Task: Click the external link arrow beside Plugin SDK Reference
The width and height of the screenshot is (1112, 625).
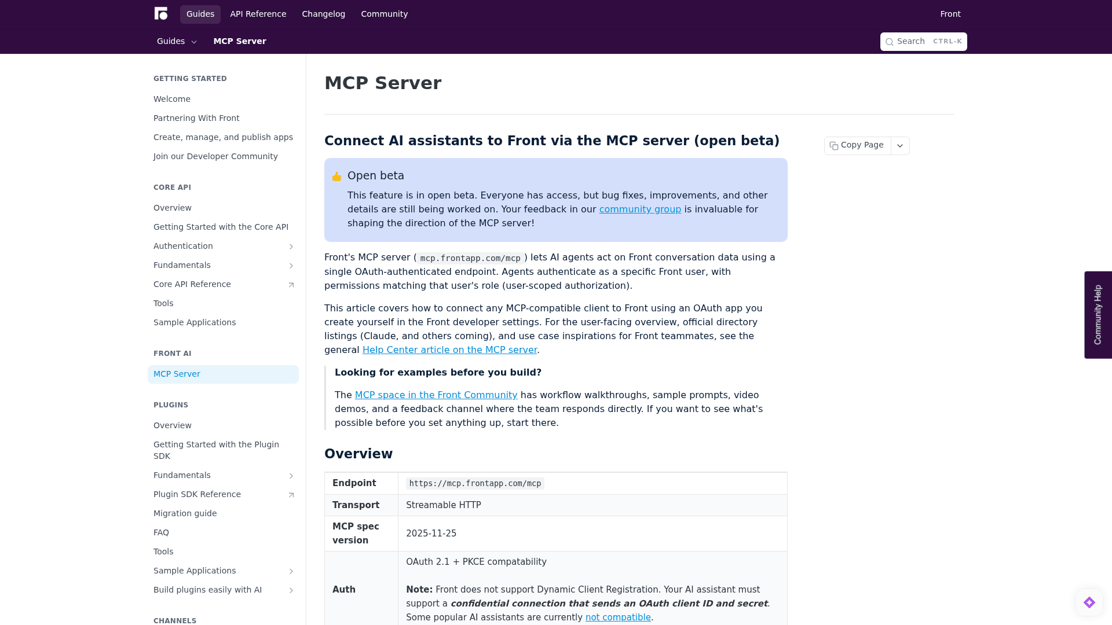Action: [291, 495]
